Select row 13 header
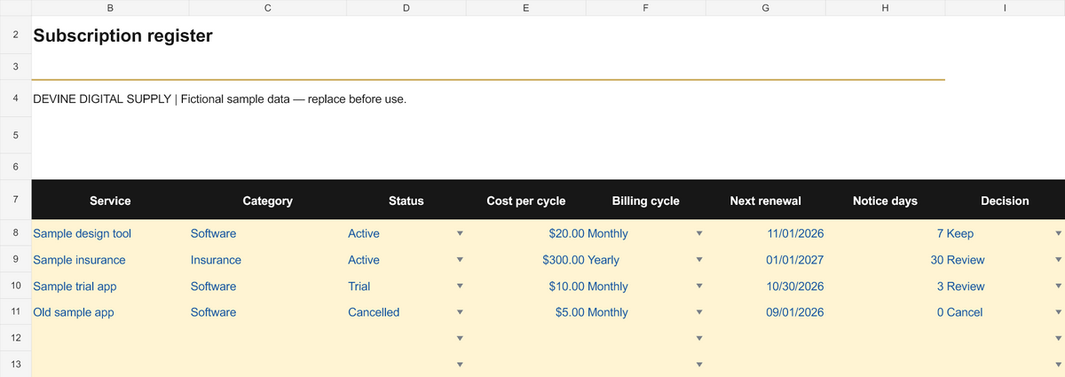 [15, 365]
